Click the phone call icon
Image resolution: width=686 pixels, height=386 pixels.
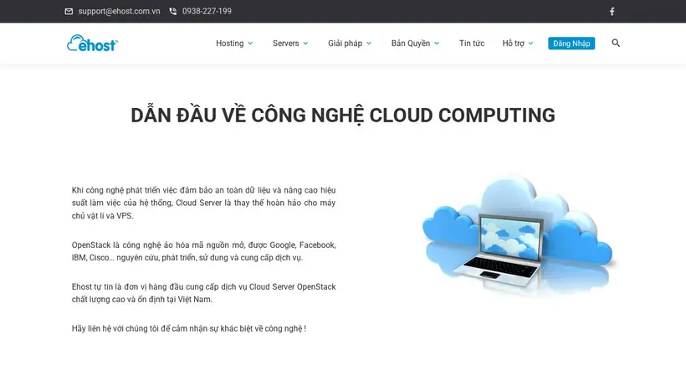[173, 12]
